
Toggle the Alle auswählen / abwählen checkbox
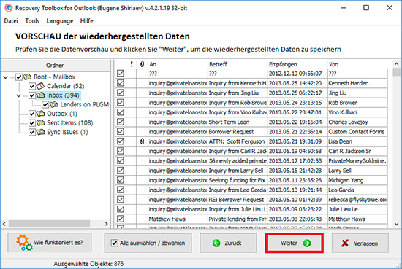pyautogui.click(x=115, y=243)
